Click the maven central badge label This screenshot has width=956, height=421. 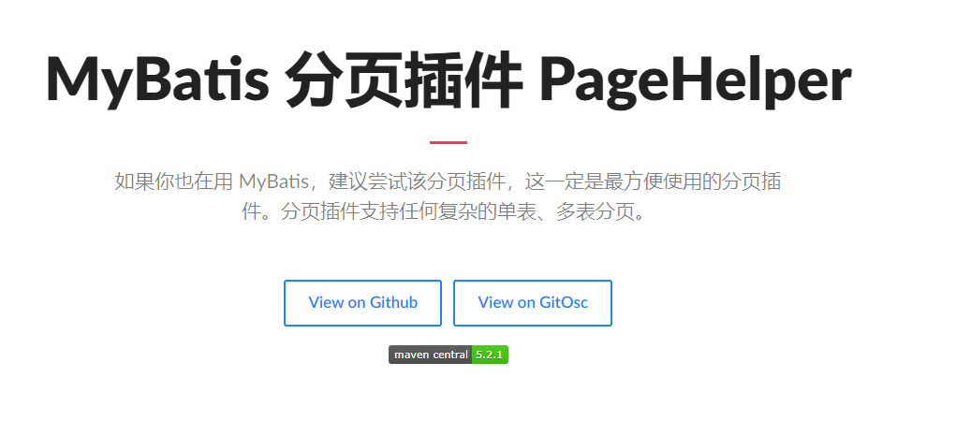click(431, 355)
